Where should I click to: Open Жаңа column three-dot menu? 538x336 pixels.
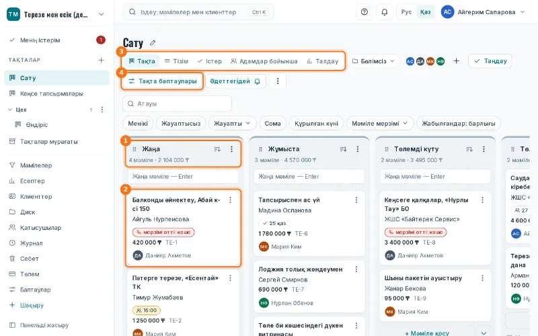[231, 149]
